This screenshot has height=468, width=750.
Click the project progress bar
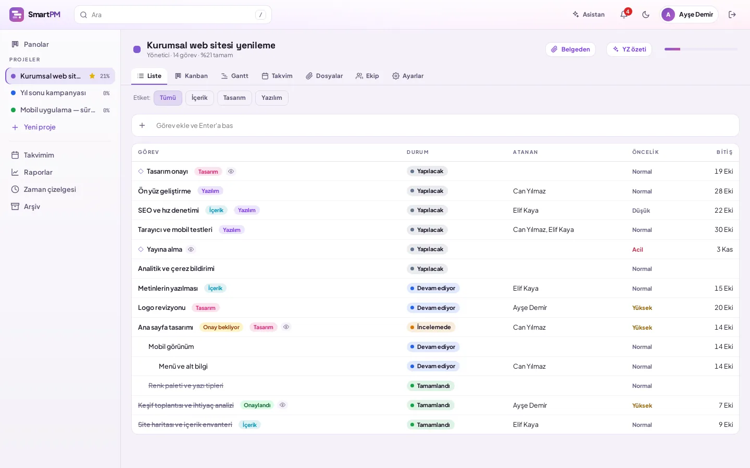701,49
